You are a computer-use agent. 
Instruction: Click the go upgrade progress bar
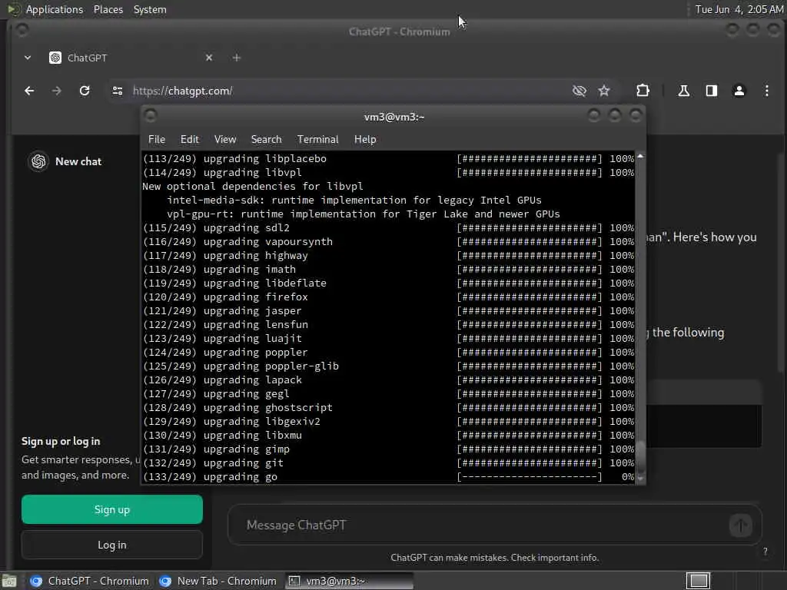(x=530, y=477)
